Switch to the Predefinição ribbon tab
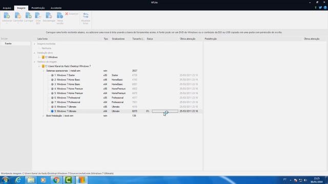 38,8
